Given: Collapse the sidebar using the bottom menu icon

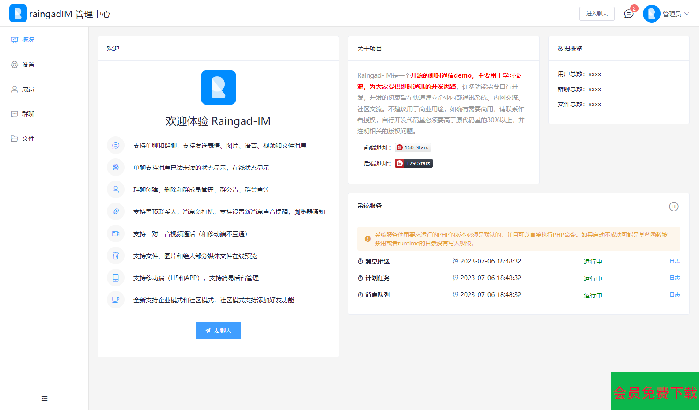Looking at the screenshot, I should [x=44, y=399].
